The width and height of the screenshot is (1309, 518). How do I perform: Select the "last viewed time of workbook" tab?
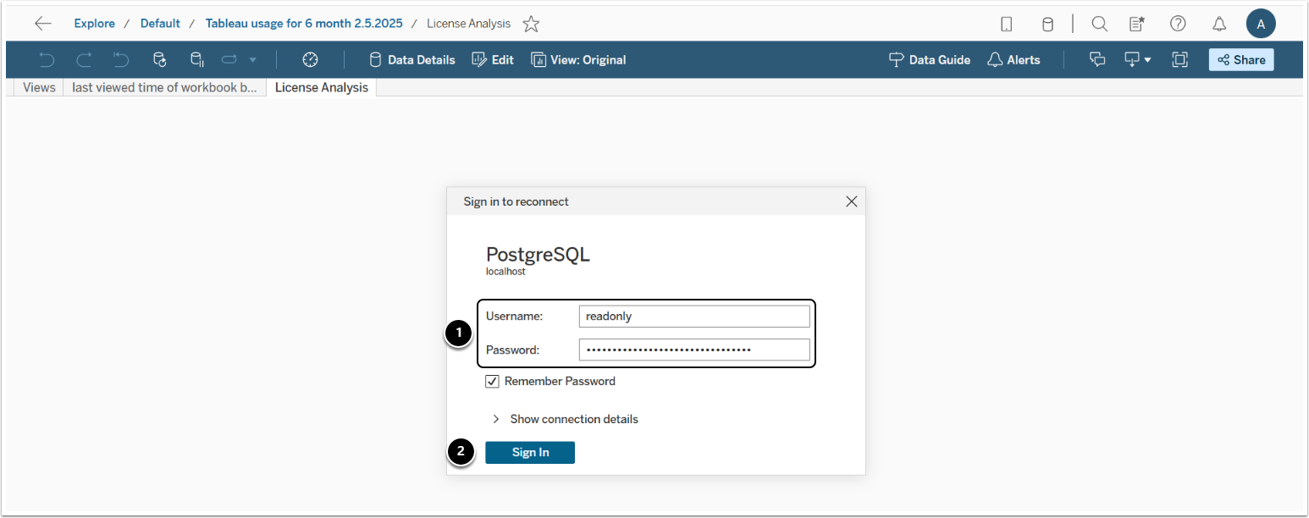pos(164,87)
